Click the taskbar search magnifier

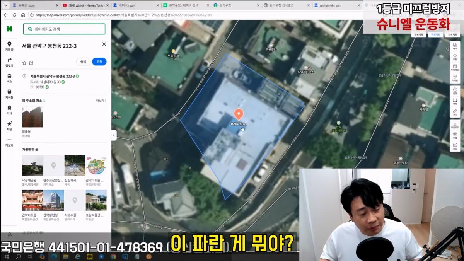18,256
